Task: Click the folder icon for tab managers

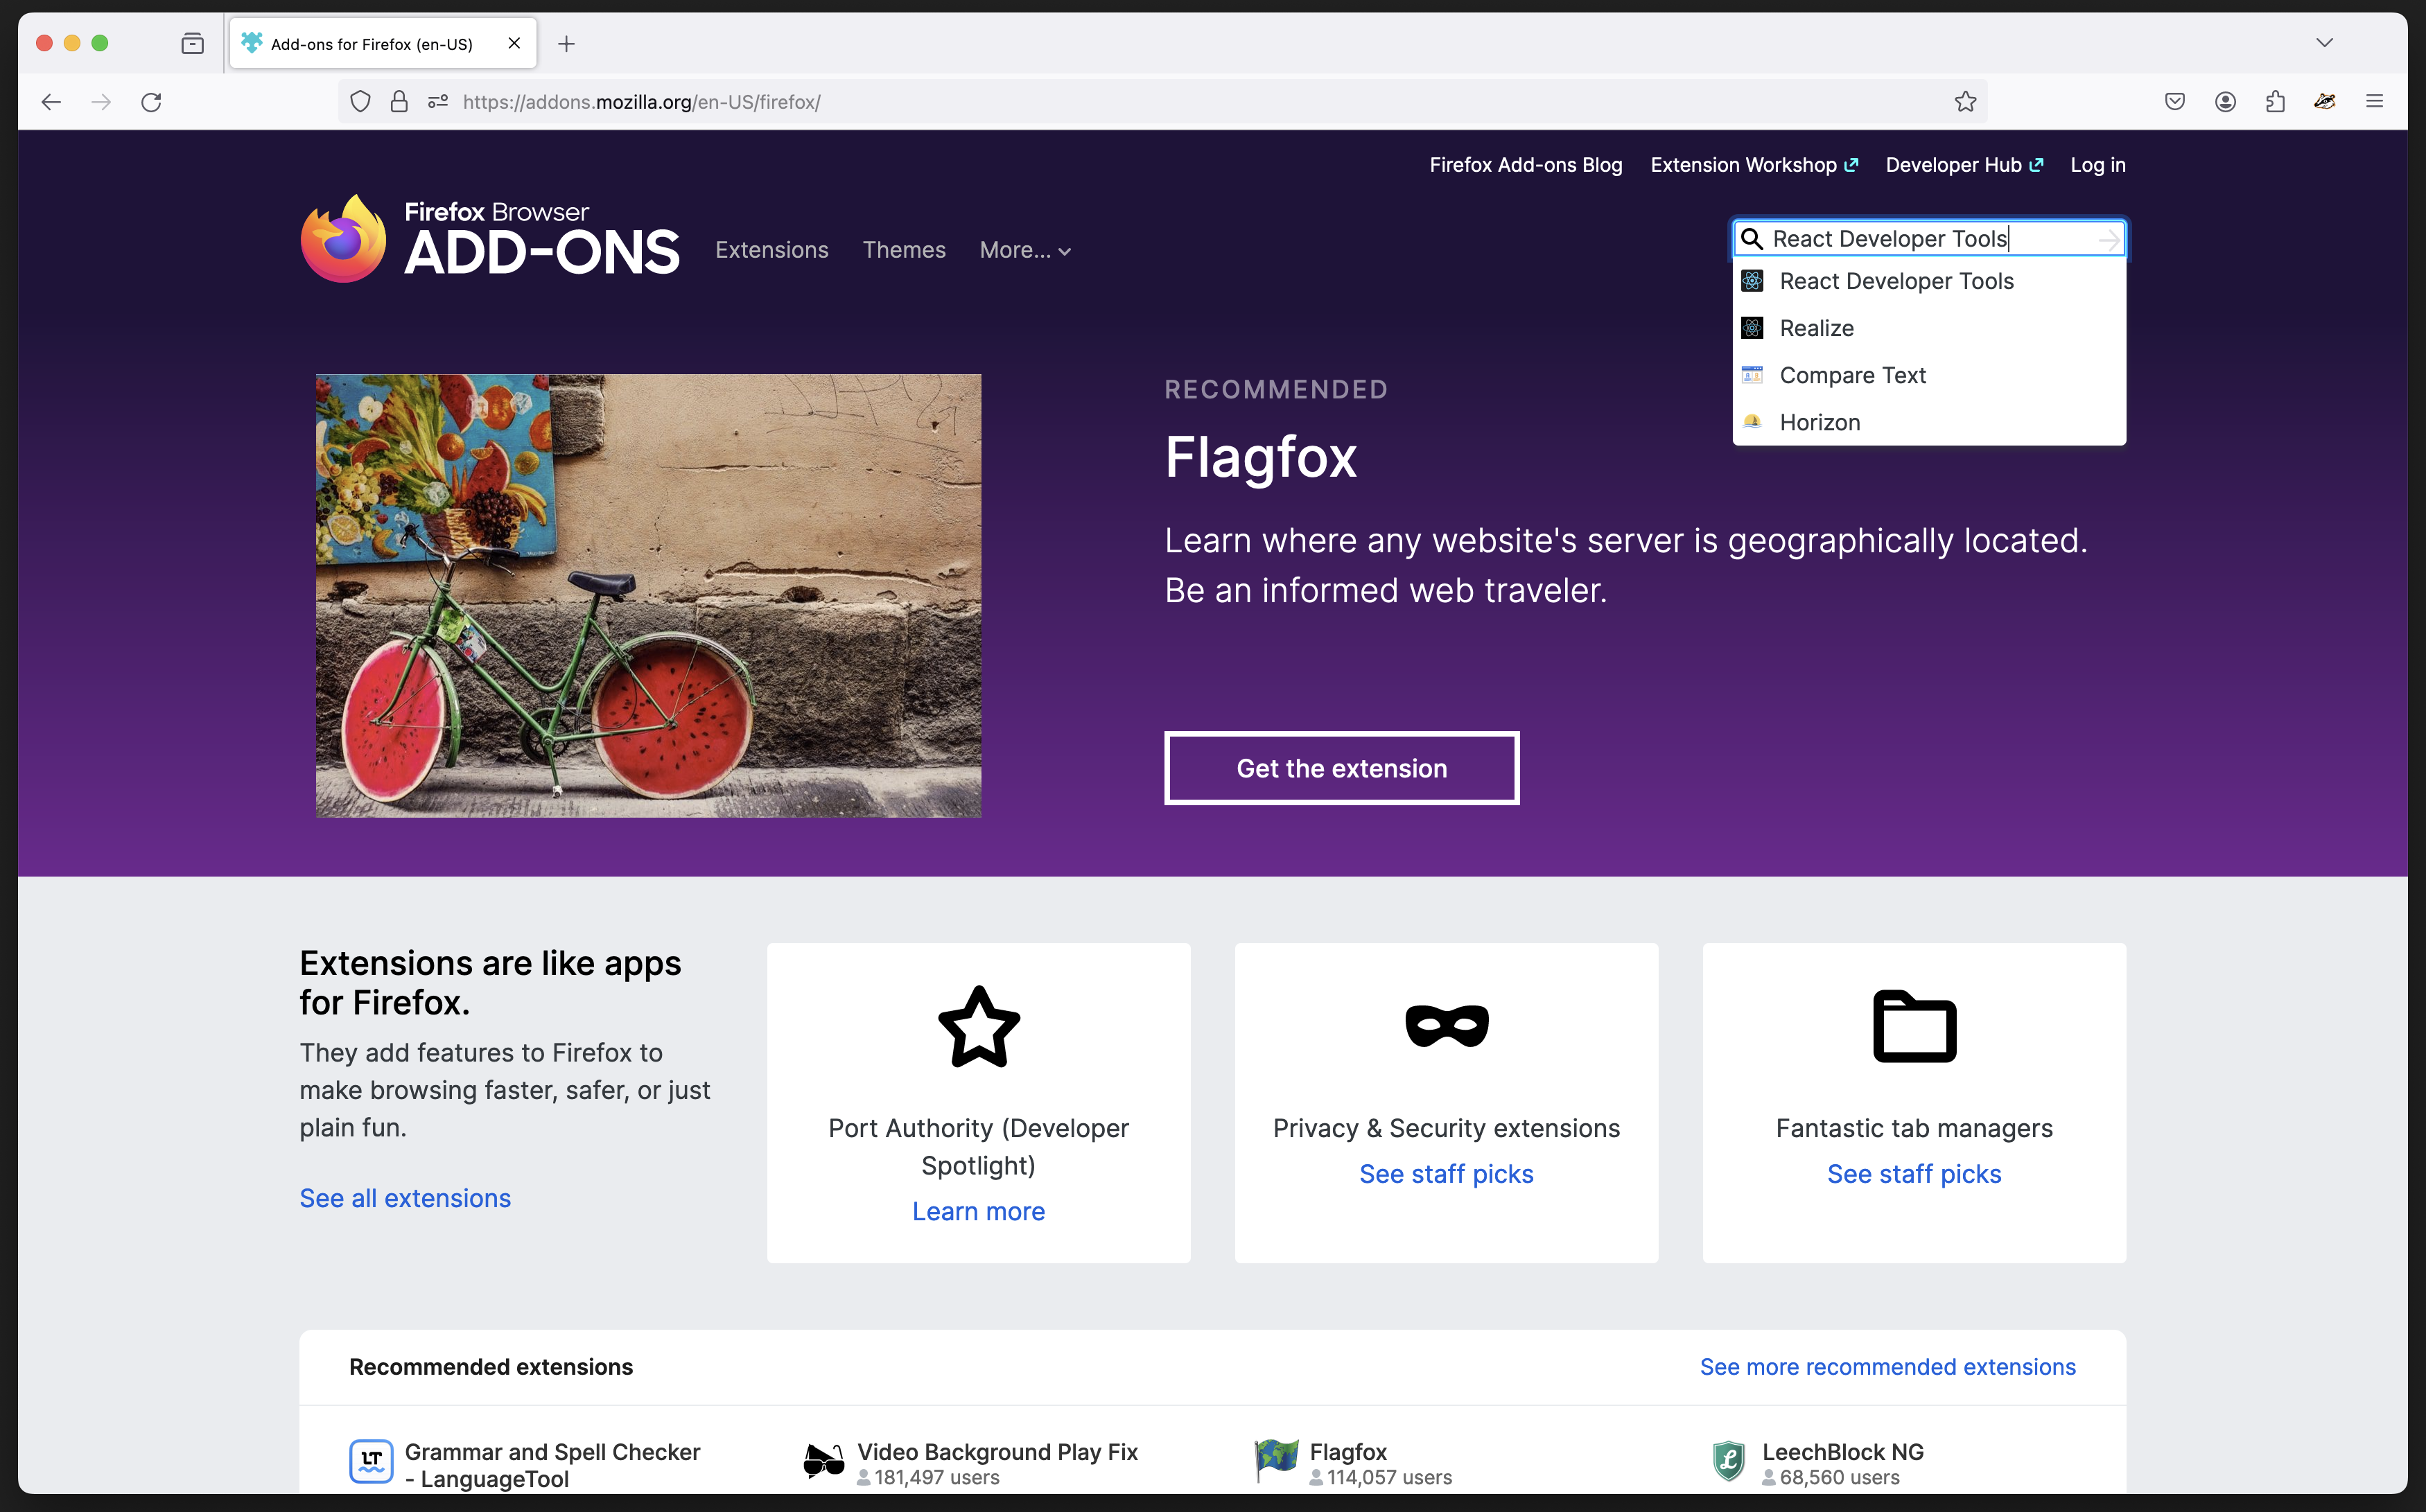Action: (1914, 1026)
